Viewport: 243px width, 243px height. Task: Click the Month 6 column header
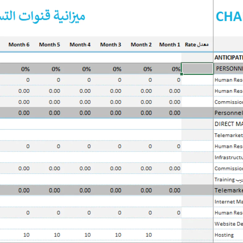pos(19,45)
